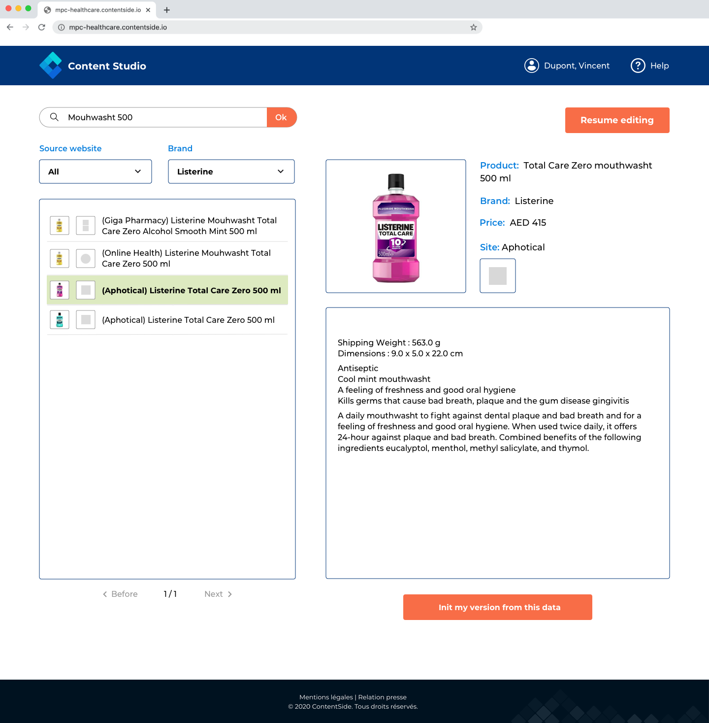This screenshot has width=709, height=723.
Task: Go to the Next page
Action: point(218,594)
